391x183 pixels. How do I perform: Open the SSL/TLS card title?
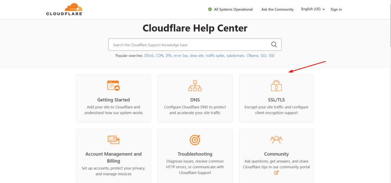tap(276, 100)
